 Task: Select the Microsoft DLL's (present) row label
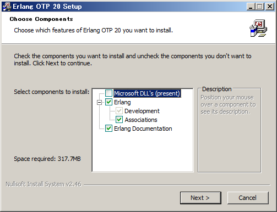(147, 93)
